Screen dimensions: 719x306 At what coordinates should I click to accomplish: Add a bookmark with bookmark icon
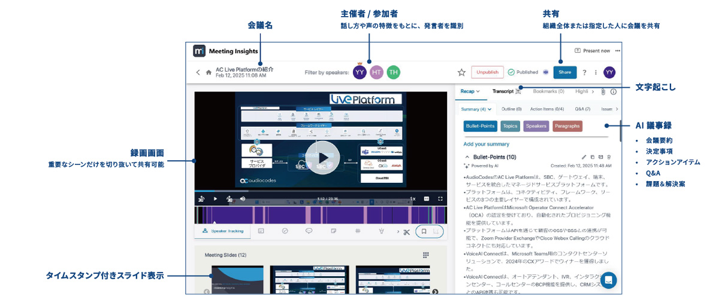click(423, 231)
